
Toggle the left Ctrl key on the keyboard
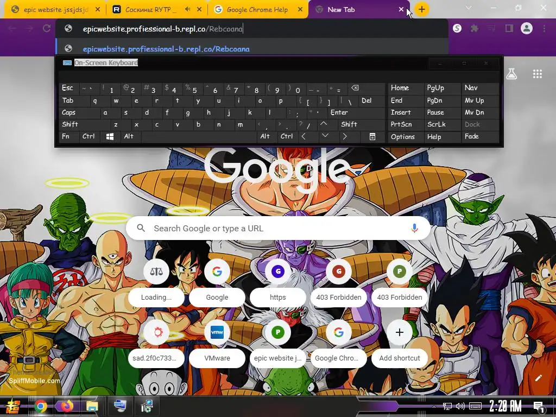tap(90, 136)
